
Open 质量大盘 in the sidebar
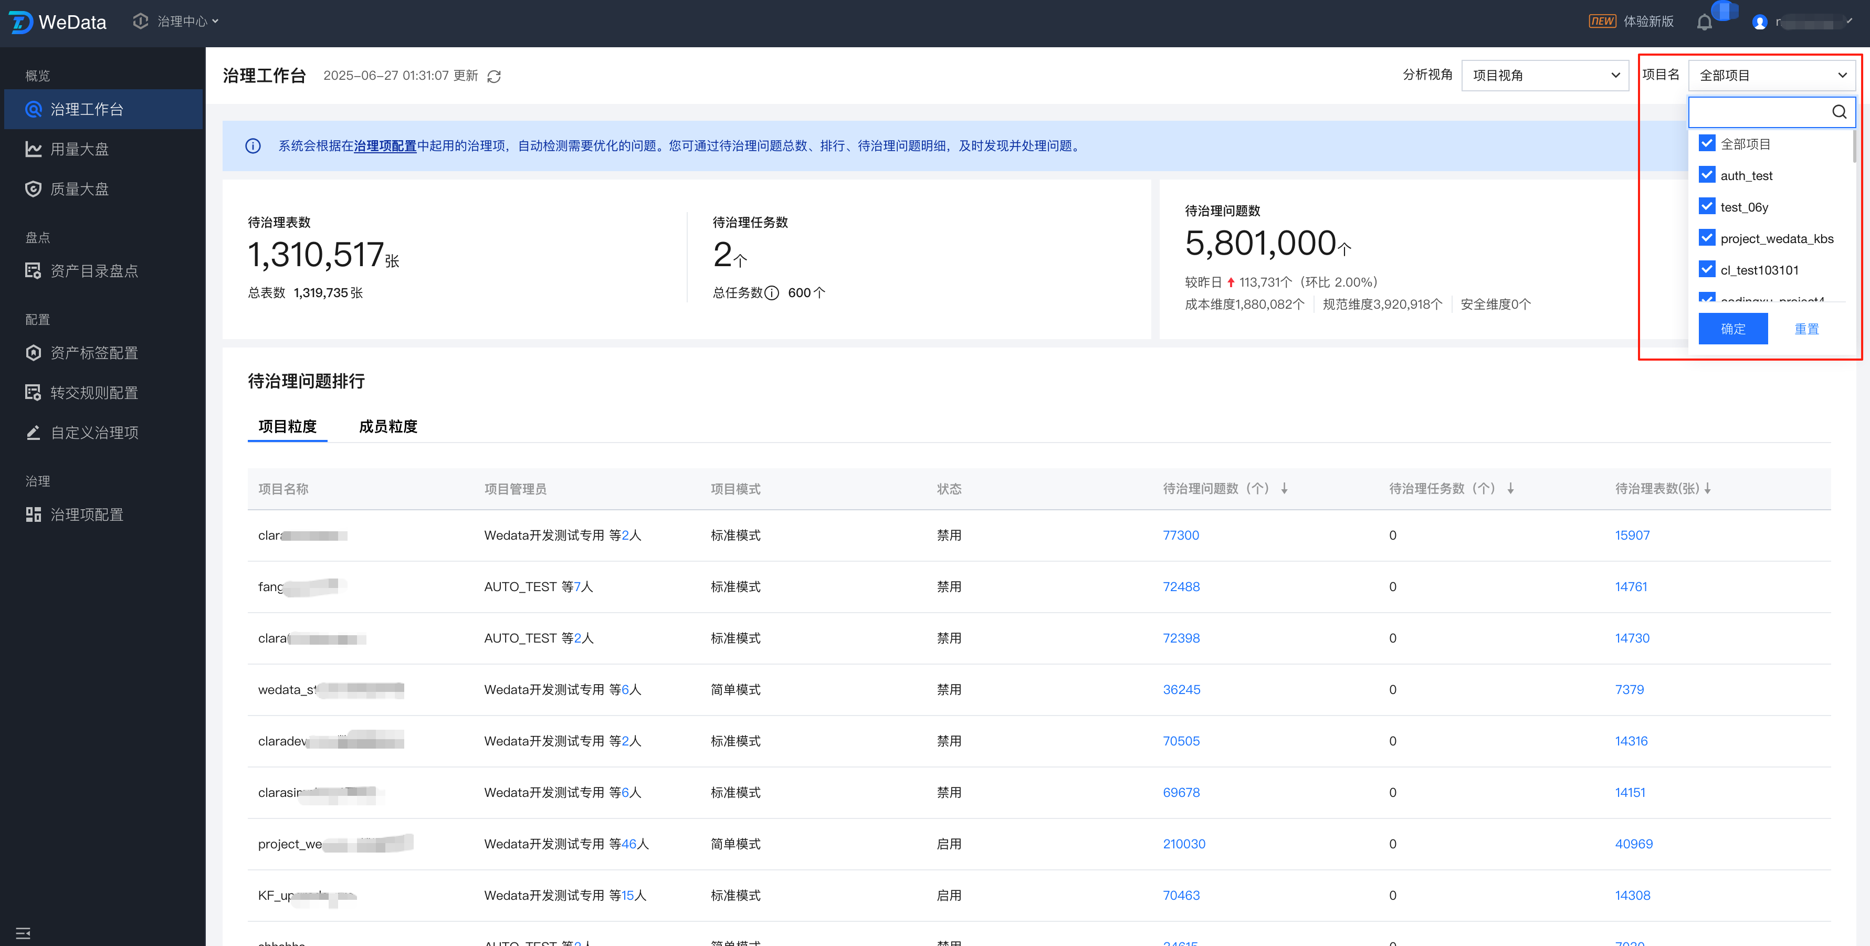click(80, 189)
